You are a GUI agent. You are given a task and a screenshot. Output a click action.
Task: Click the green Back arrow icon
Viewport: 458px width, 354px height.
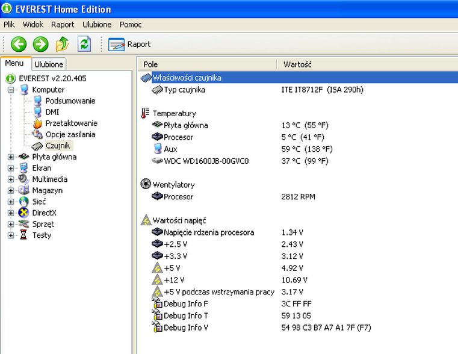pyautogui.click(x=19, y=44)
